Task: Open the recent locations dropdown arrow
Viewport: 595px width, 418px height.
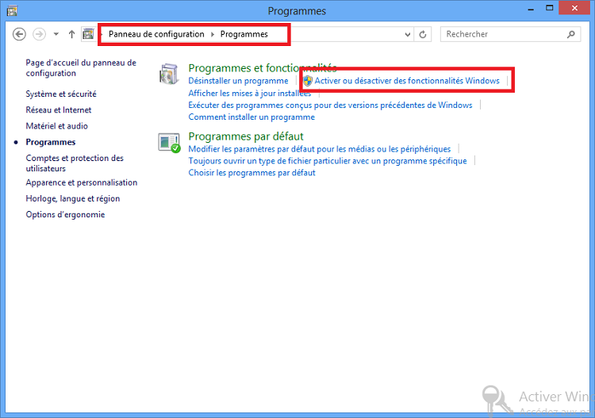Action: pos(56,34)
